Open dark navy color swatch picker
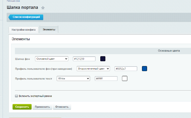Viewport: 191px width, 118px height. (103, 59)
